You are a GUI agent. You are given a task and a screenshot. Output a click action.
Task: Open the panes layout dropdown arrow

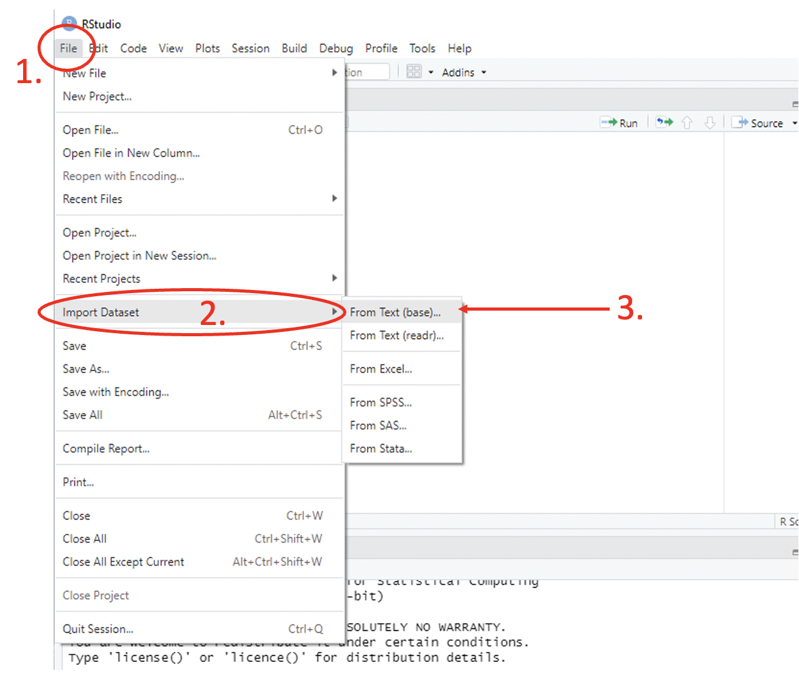(x=431, y=72)
